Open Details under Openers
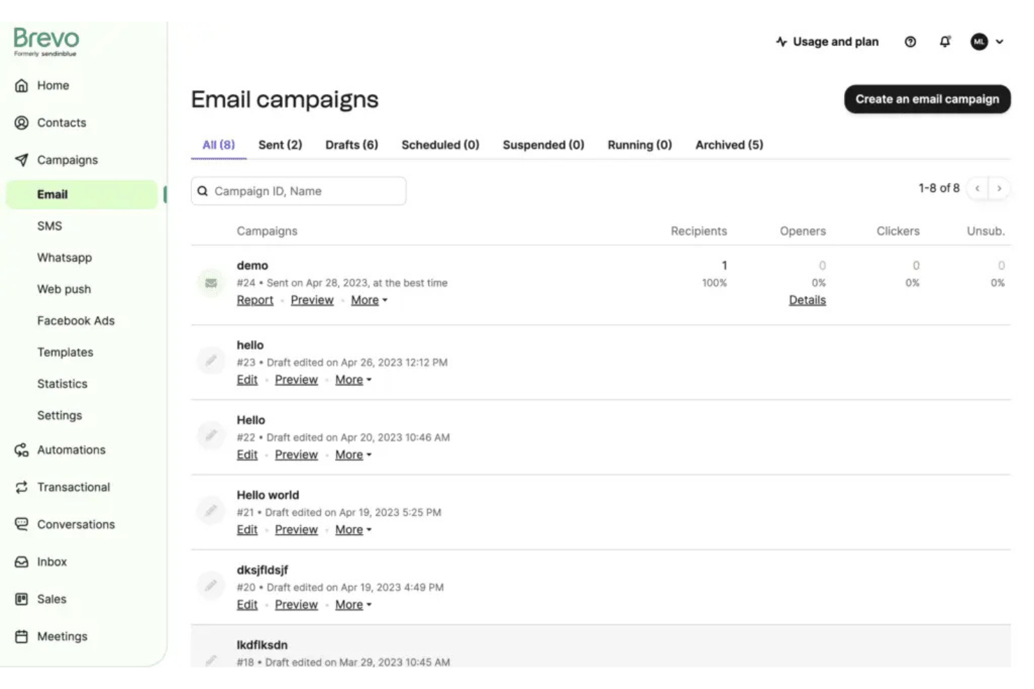This screenshot has height=689, width=1034. tap(807, 300)
